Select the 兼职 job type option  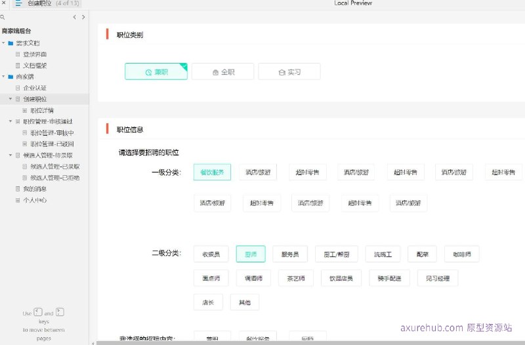point(156,71)
